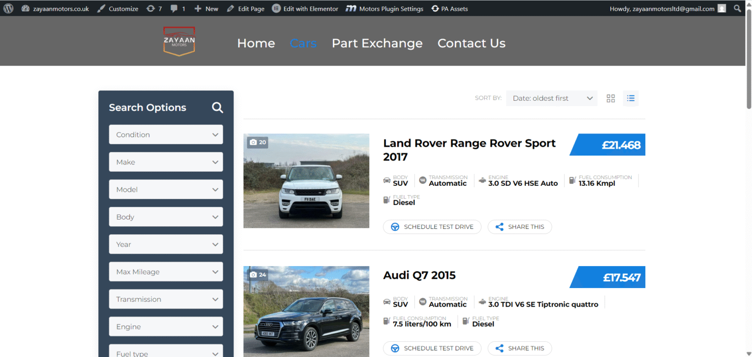Open the Condition filter dropdown
The image size is (752, 357).
pyautogui.click(x=165, y=134)
